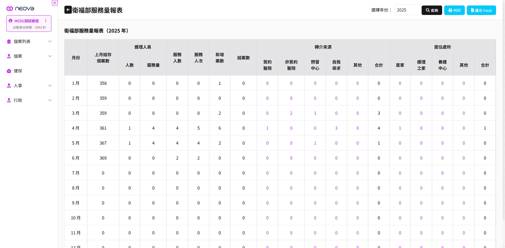Click the 1月 簽約醫院 value 0
This screenshot has height=248, width=505.
pyautogui.click(x=267, y=83)
